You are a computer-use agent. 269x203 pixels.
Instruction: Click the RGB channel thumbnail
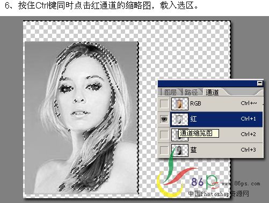[x=180, y=104]
